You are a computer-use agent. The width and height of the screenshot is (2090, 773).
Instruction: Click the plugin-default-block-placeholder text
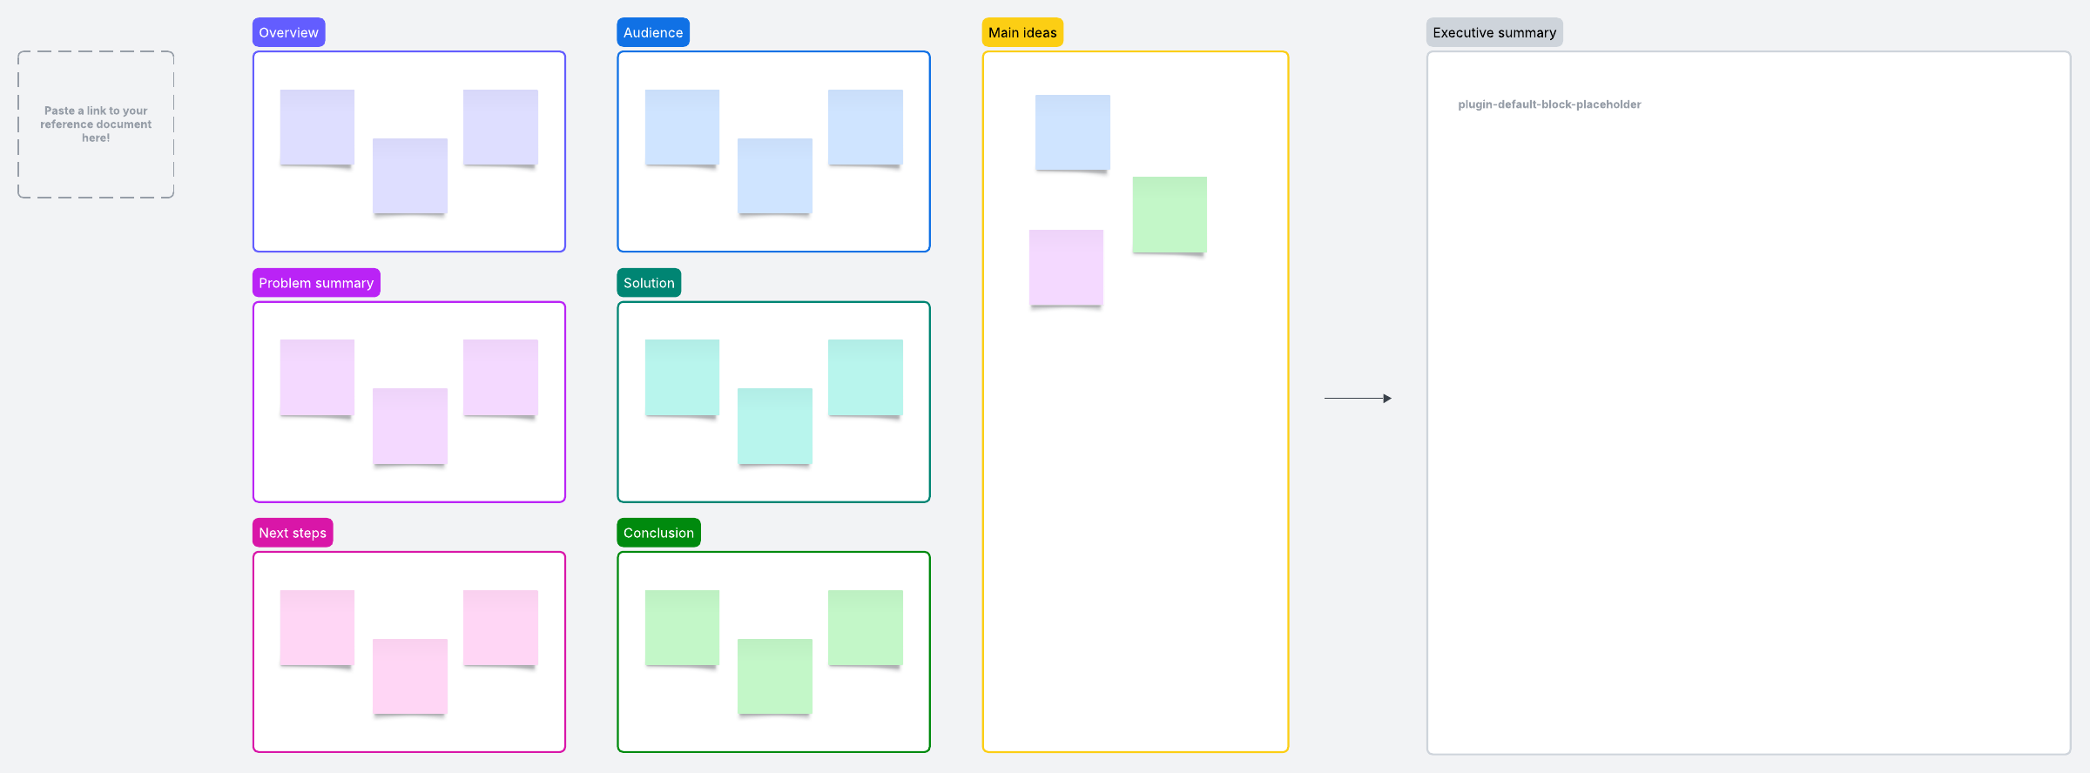point(1548,104)
